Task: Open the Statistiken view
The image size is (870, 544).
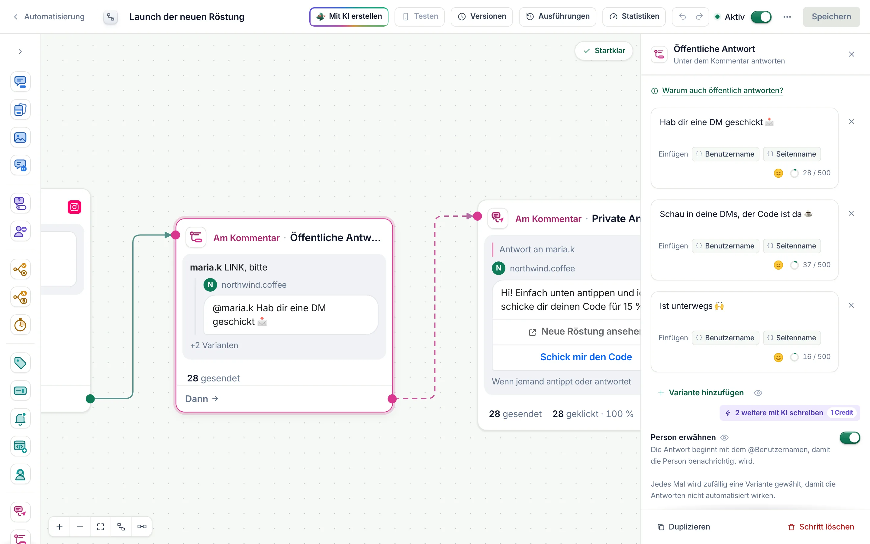Action: (634, 17)
